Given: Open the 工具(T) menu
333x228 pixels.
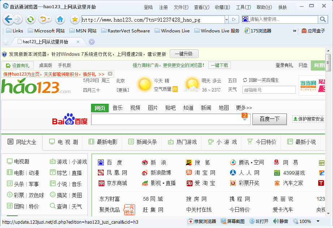Looking at the screenshot, I should 243,8.
